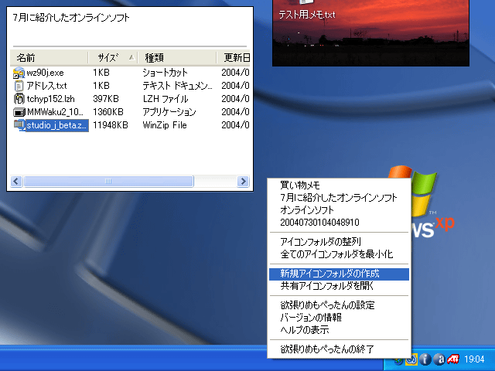Sort the list by 種類 column header
Viewport: 495px width, 371px height.
click(177, 58)
